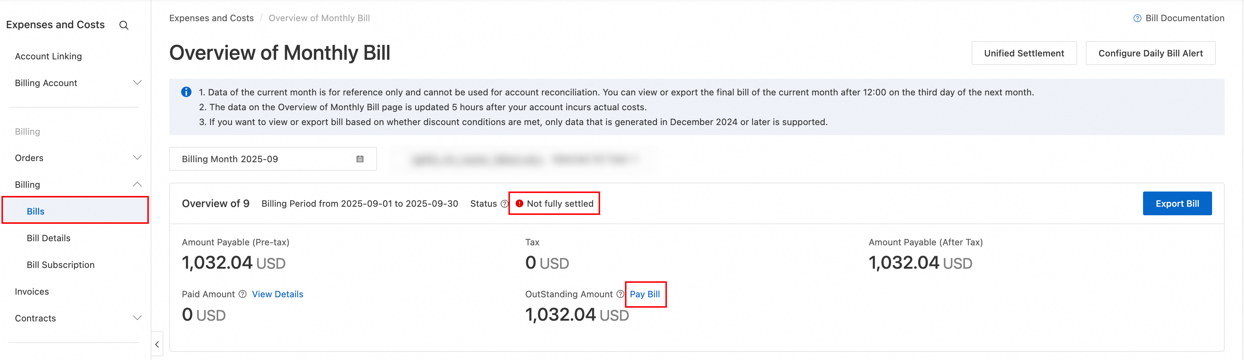Image resolution: width=1244 pixels, height=360 pixels.
Task: Expand the Orders menu section
Action: coord(137,157)
